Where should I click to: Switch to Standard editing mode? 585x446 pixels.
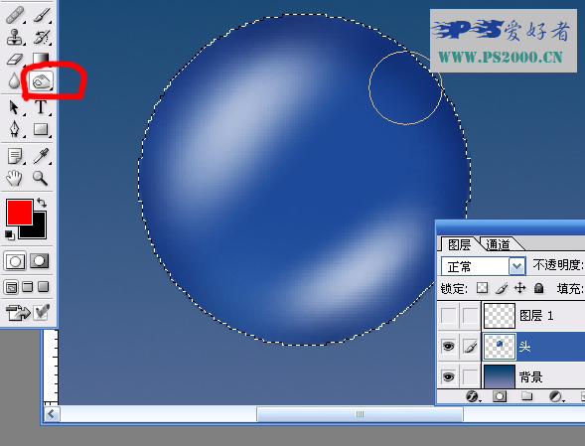click(x=15, y=261)
